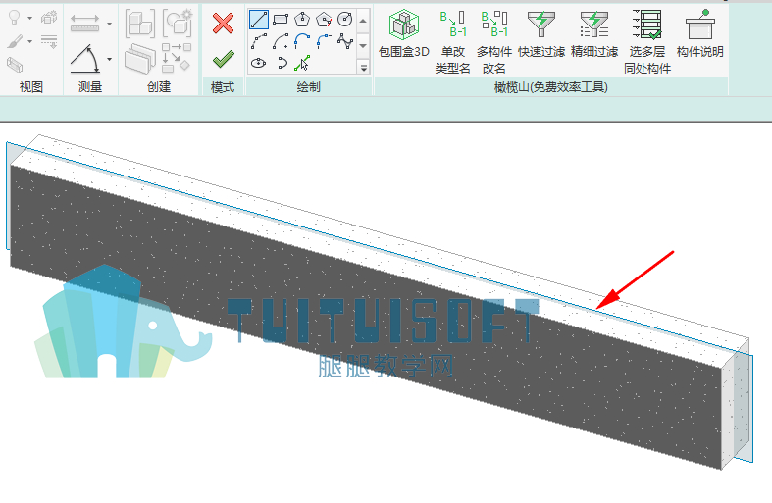The image size is (772, 503).
Task: Select the green Pick Lines tool
Action: [x=302, y=63]
